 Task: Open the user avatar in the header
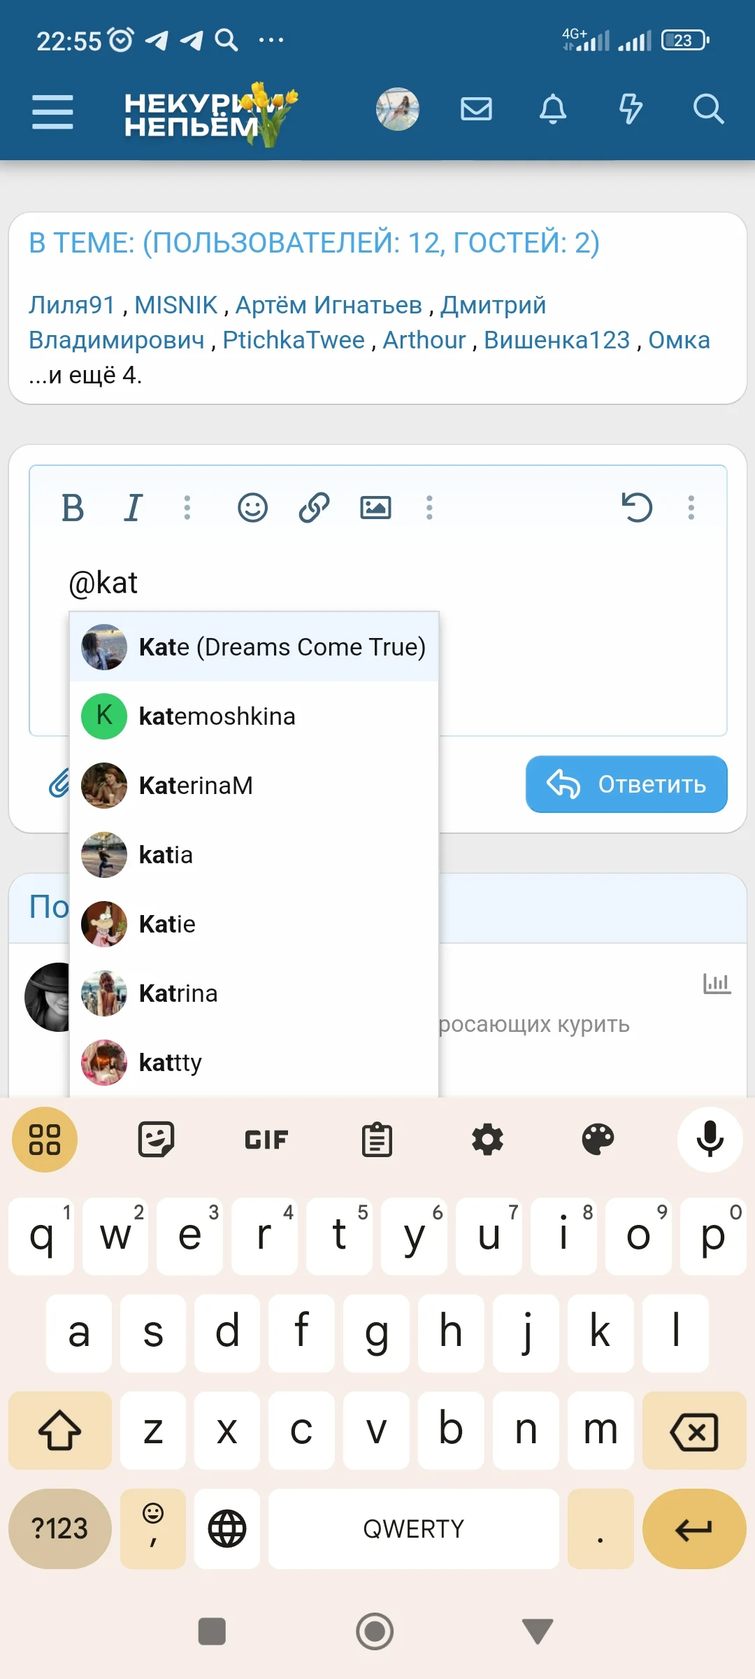[x=398, y=109]
